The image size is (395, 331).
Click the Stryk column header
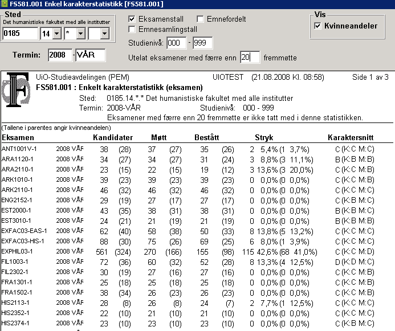[x=264, y=138]
